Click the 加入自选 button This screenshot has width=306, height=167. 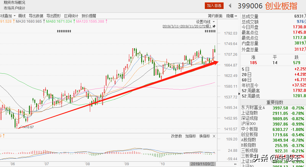[x=214, y=6]
